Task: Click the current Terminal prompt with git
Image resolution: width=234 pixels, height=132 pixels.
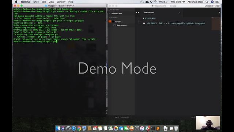Action: [35, 41]
